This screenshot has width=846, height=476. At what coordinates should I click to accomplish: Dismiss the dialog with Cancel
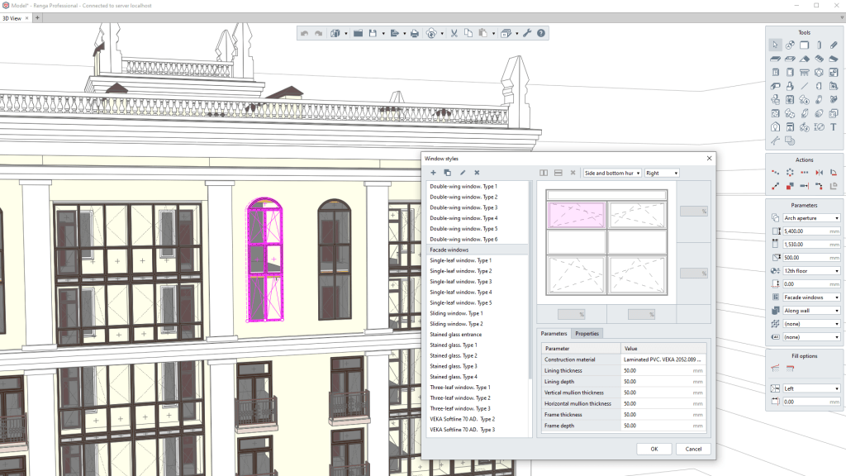tap(693, 449)
